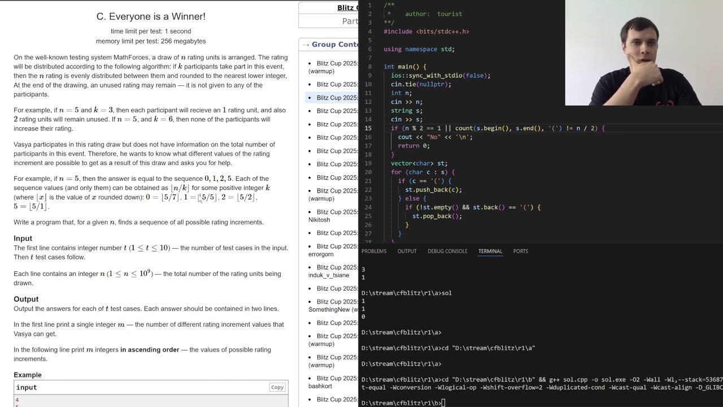Click the 'input' label in example box
The image size is (723, 407).
27,387
